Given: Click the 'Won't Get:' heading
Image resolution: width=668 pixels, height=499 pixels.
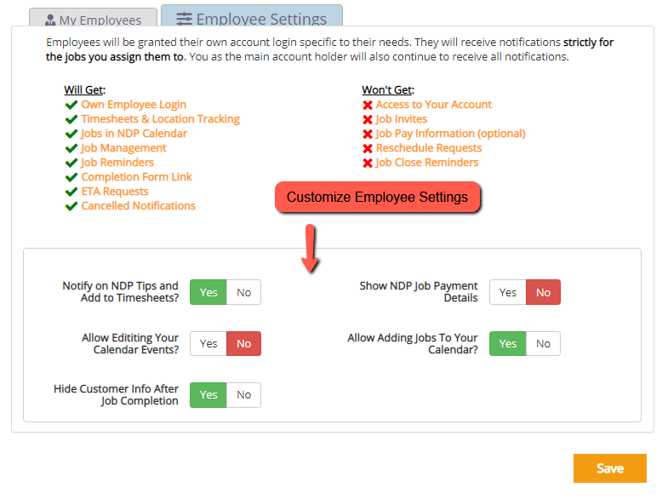Looking at the screenshot, I should coord(388,90).
